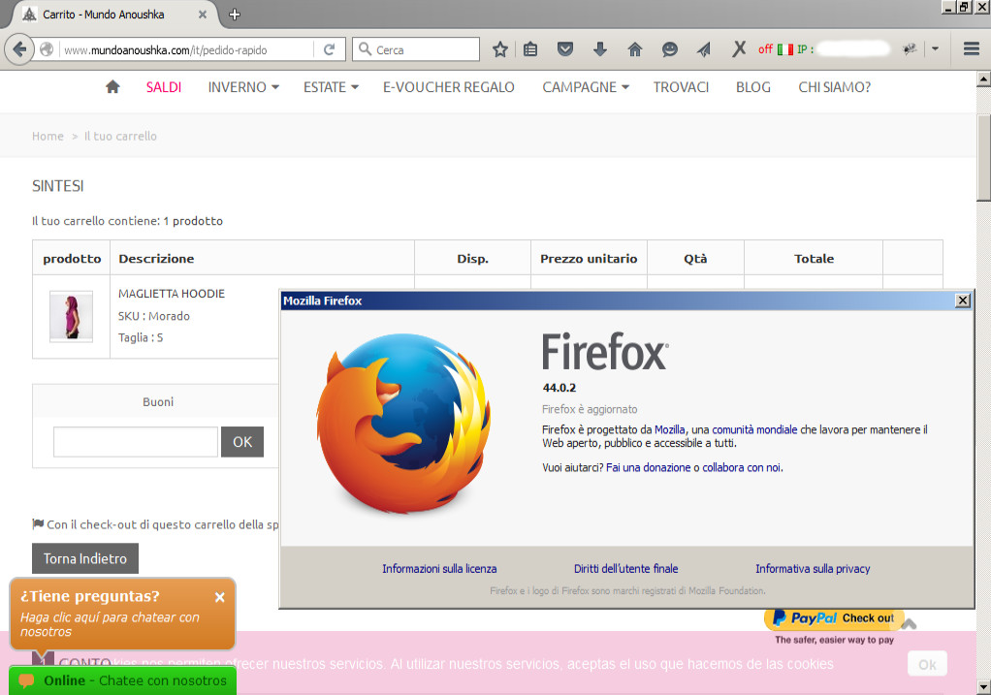991x695 pixels.
Task: Open the bookmarks list icon
Action: click(x=530, y=49)
